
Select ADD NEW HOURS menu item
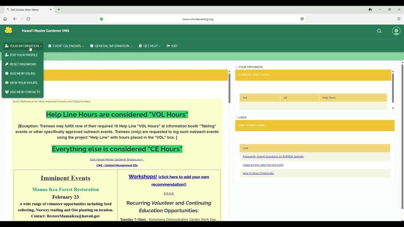pos(20,73)
